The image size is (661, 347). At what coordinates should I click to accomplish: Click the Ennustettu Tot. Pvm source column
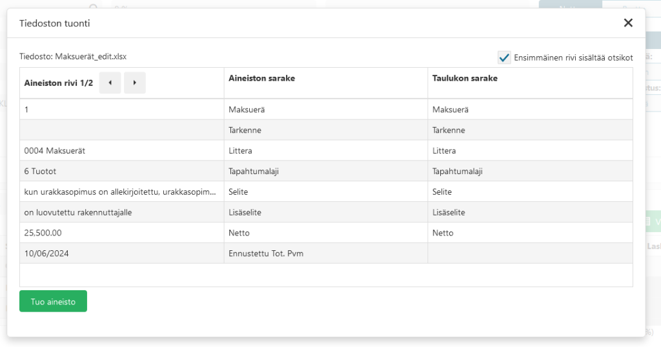tap(326, 253)
